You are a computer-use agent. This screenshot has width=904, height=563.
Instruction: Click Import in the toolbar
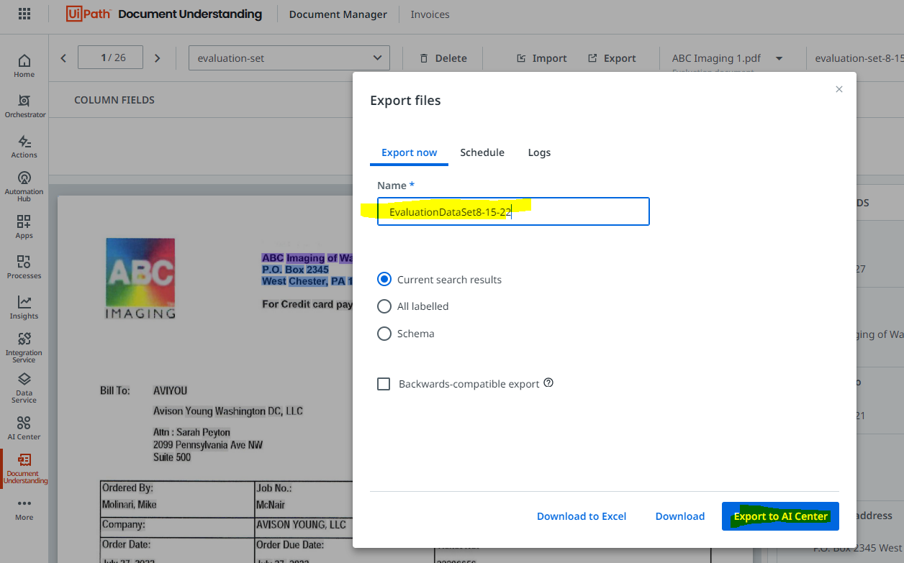tap(542, 58)
